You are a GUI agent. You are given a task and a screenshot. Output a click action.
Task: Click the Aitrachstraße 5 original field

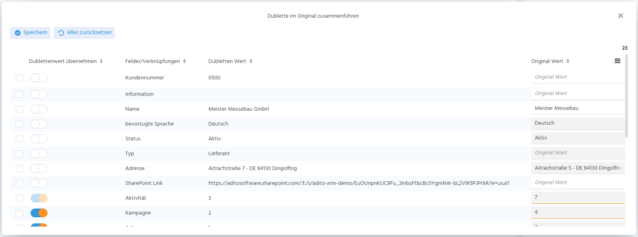pos(578,168)
